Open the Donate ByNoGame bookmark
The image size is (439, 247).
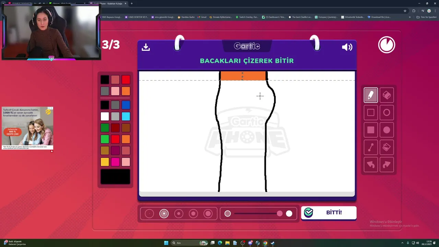(221, 17)
